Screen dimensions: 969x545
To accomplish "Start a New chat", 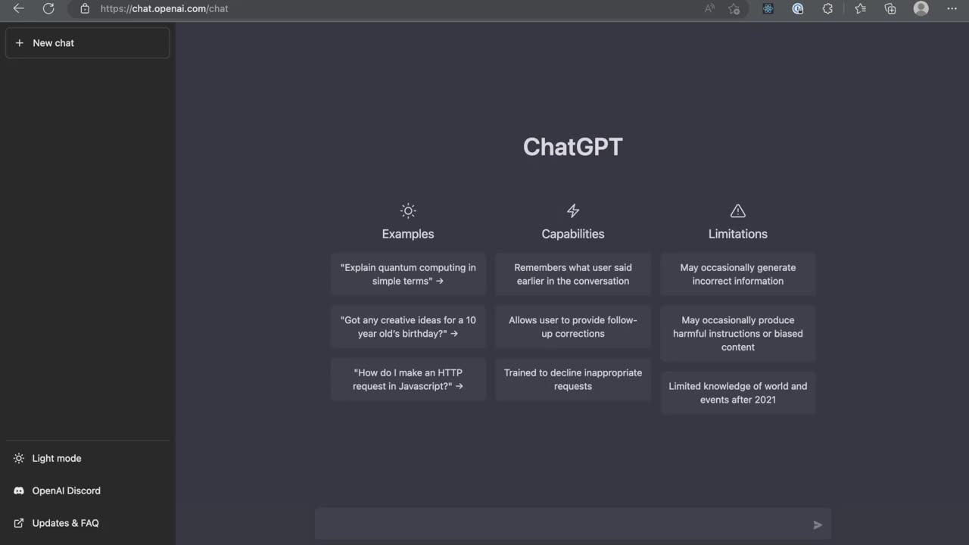I will (x=88, y=43).
